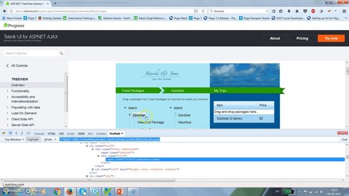Open Reader View icon in address bar

[x=196, y=11]
